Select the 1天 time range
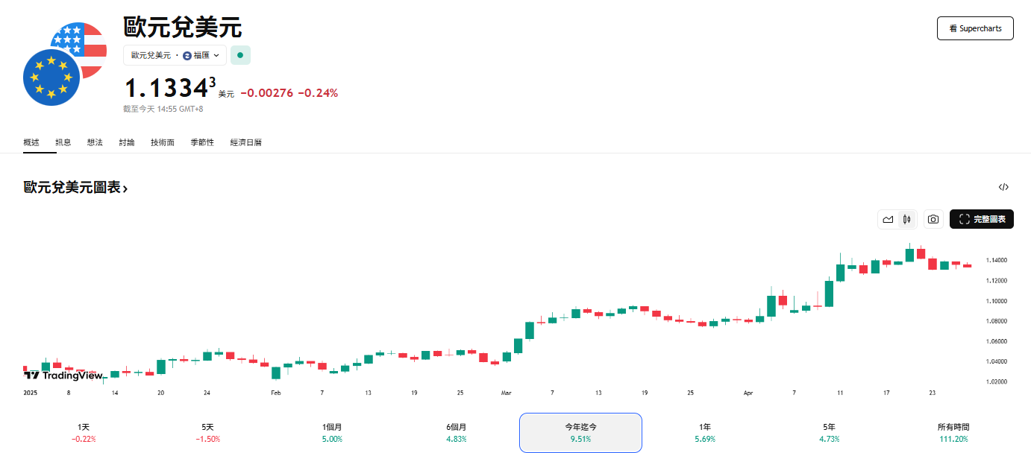 pos(84,433)
